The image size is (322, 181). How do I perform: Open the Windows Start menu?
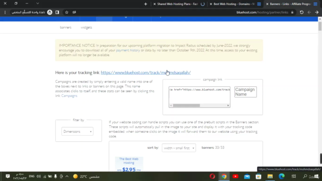316,176
